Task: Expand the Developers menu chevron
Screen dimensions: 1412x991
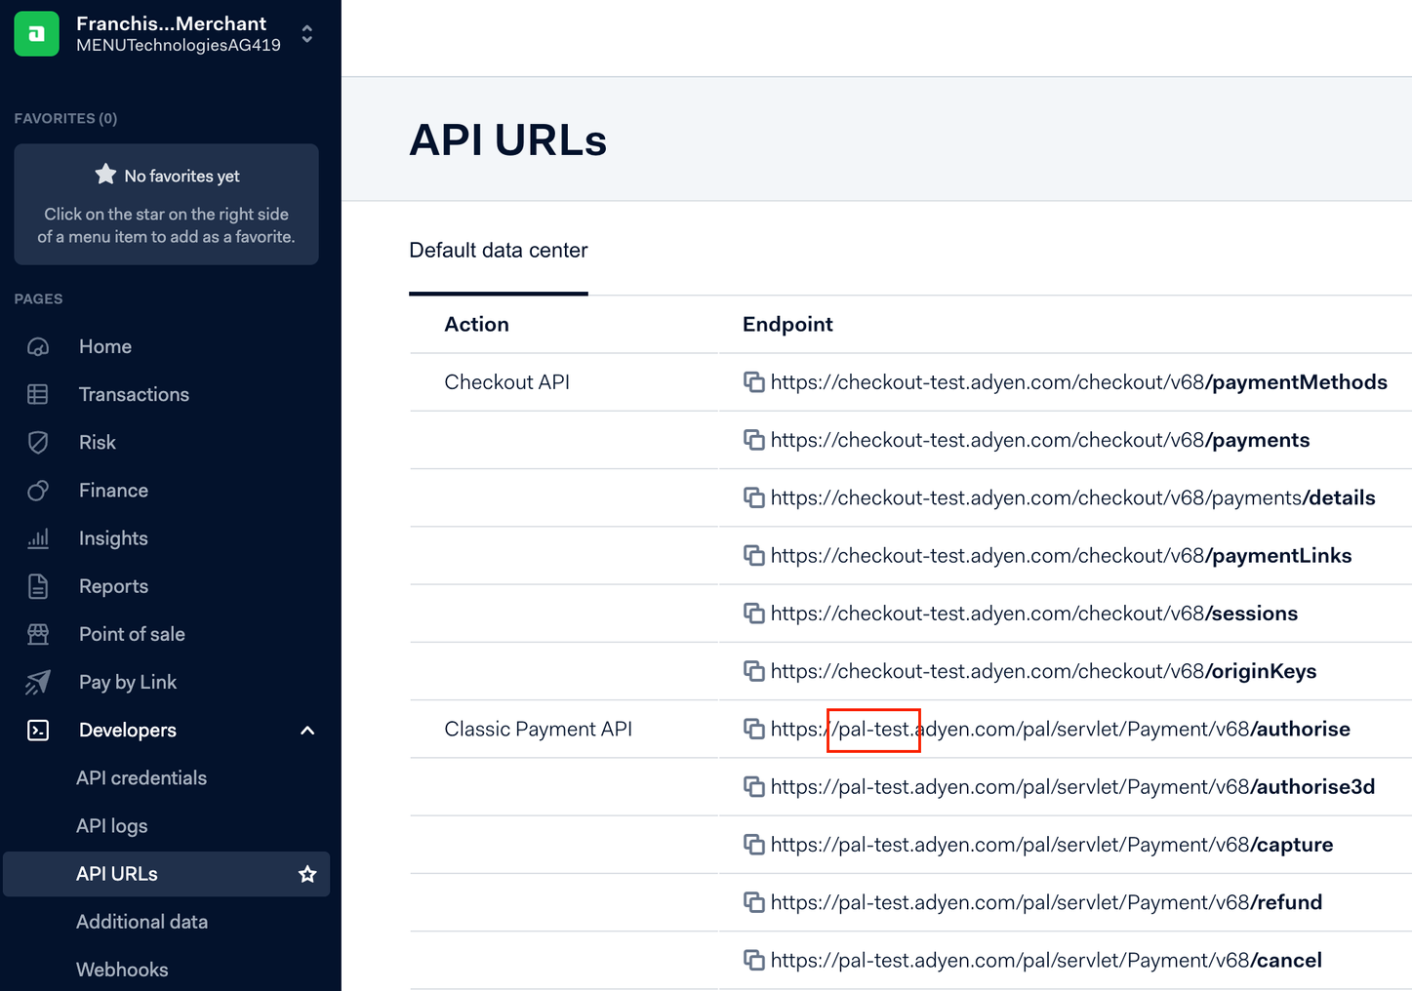Action: [x=307, y=730]
